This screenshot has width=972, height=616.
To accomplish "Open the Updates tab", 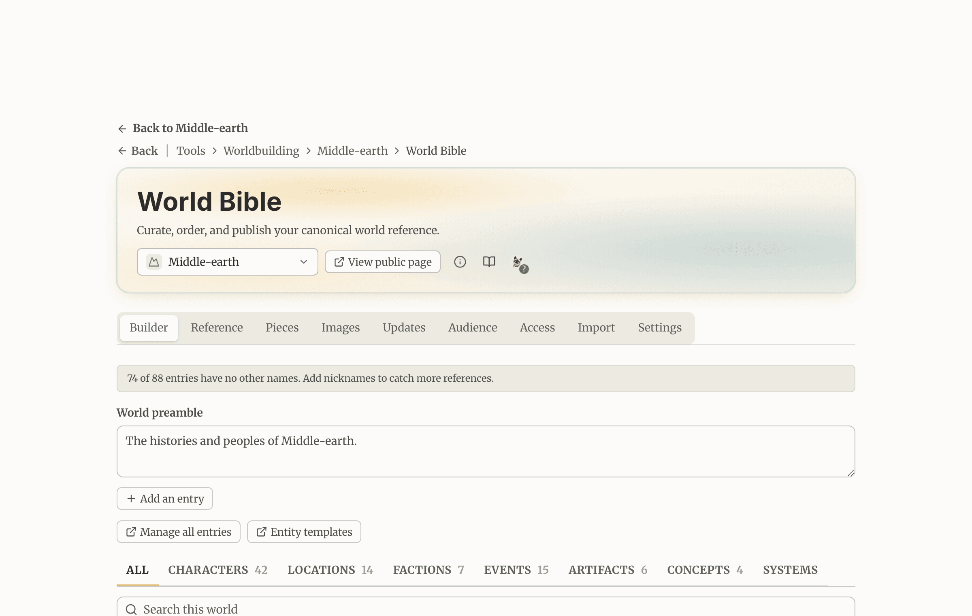I will pyautogui.click(x=404, y=328).
